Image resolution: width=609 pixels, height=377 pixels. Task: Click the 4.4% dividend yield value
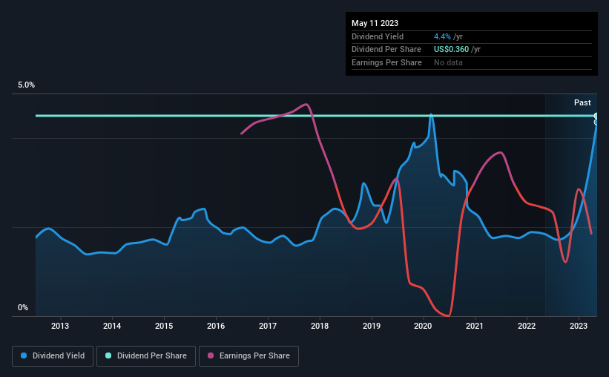[442, 36]
